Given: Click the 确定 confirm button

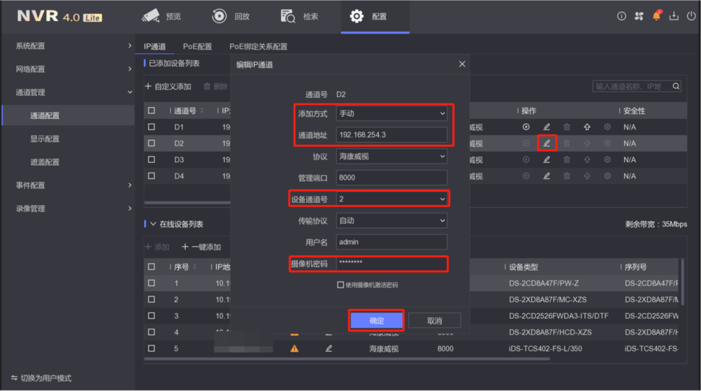Looking at the screenshot, I should [x=376, y=320].
